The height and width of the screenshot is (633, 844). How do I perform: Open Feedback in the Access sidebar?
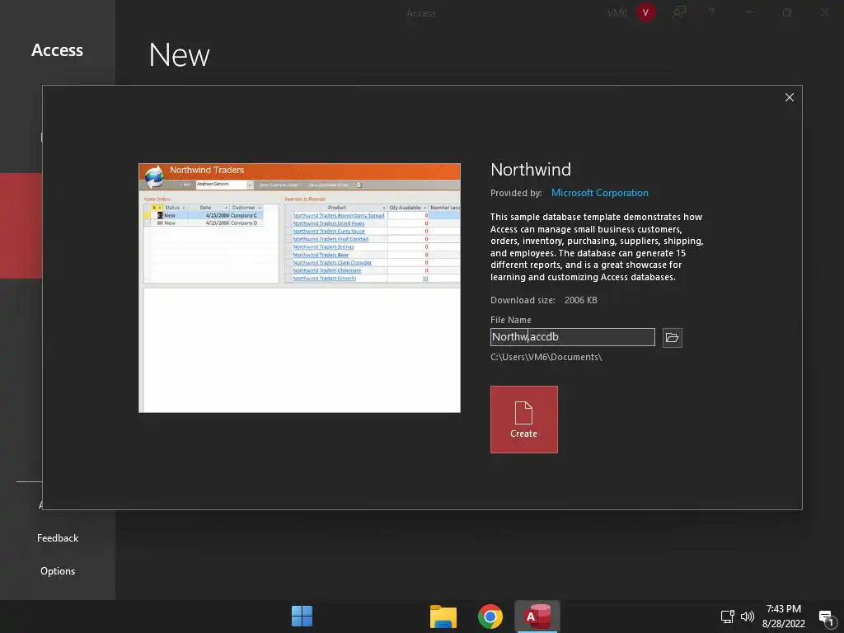coord(58,538)
